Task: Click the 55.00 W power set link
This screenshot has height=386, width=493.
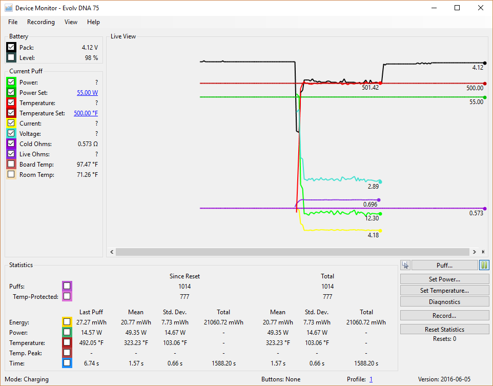Action: (87, 93)
